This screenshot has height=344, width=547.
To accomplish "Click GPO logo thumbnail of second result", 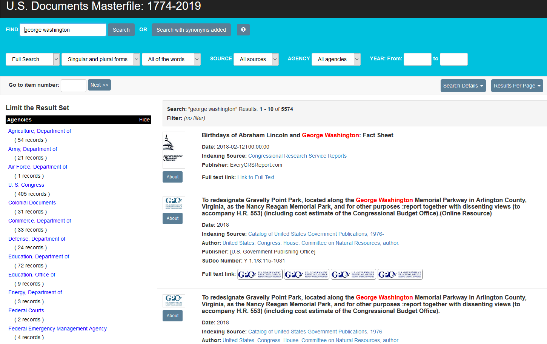I will pyautogui.click(x=174, y=203).
